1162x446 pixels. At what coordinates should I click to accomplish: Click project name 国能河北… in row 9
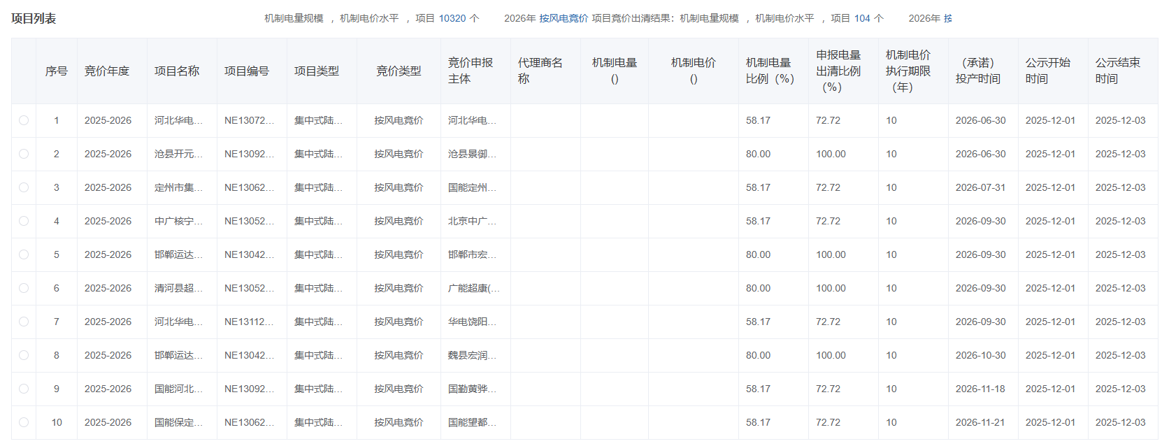pyautogui.click(x=178, y=389)
